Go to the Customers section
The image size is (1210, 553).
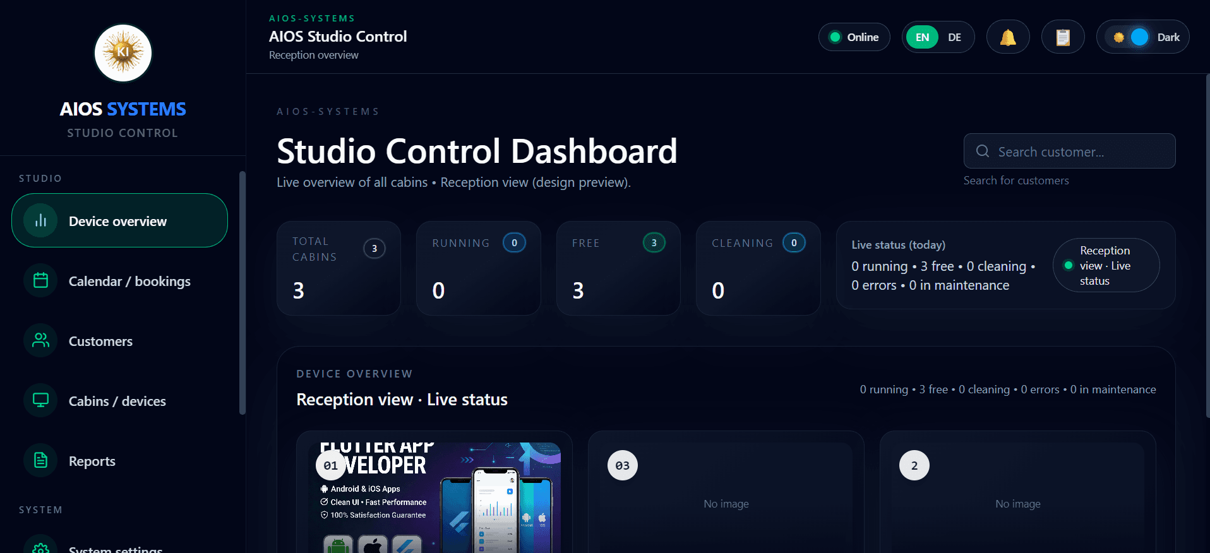[x=119, y=340]
